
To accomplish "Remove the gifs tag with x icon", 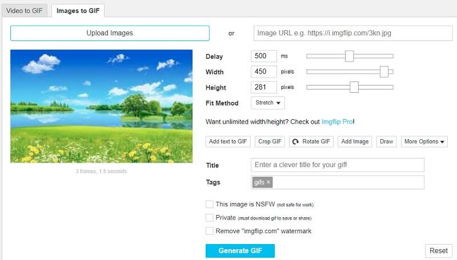I will (x=269, y=182).
